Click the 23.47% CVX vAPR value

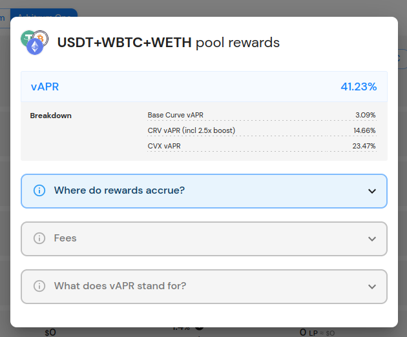coord(364,146)
